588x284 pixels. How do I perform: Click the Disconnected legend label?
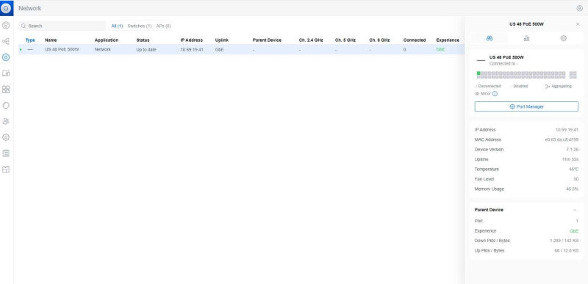click(x=489, y=87)
